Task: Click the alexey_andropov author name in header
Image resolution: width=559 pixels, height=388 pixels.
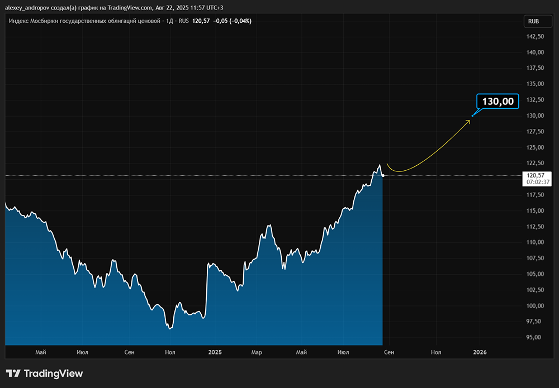Action: [27, 7]
